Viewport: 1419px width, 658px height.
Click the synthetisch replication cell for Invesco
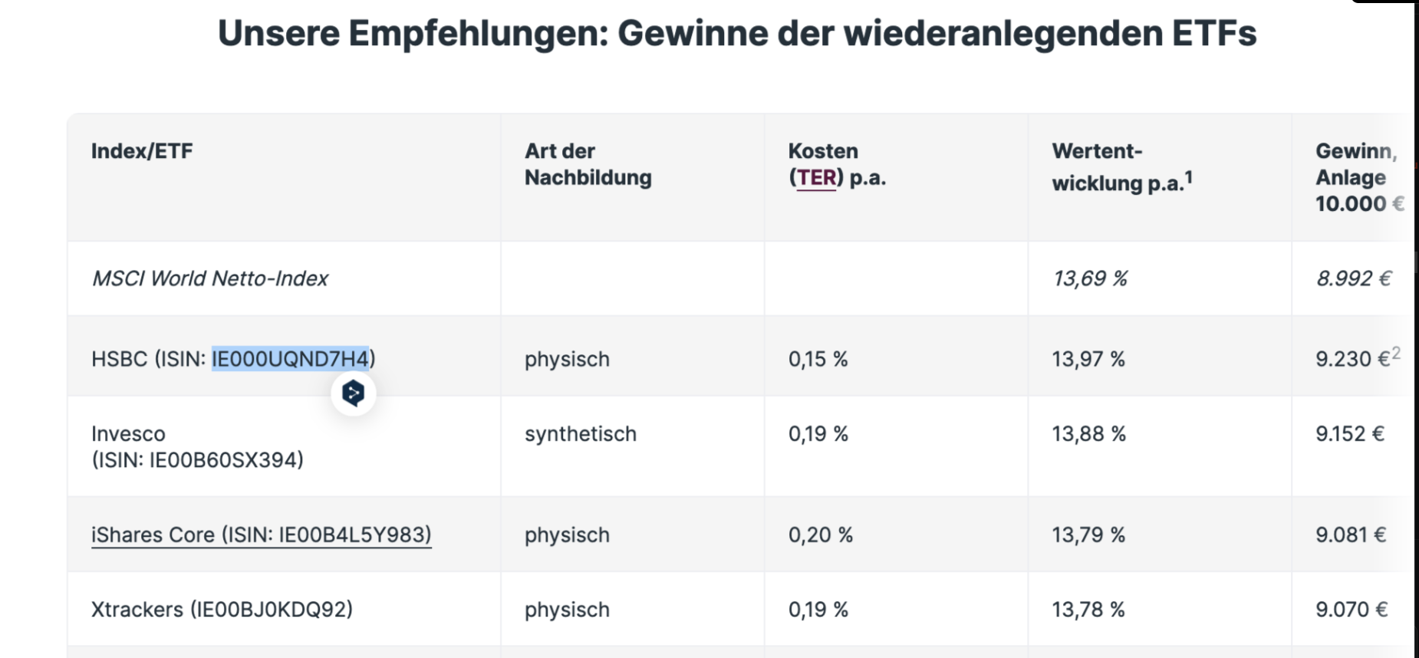pos(580,434)
